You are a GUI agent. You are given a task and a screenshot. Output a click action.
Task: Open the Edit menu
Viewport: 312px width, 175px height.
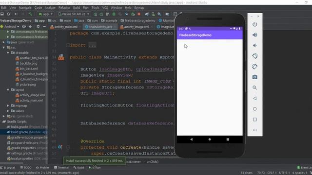3,8
